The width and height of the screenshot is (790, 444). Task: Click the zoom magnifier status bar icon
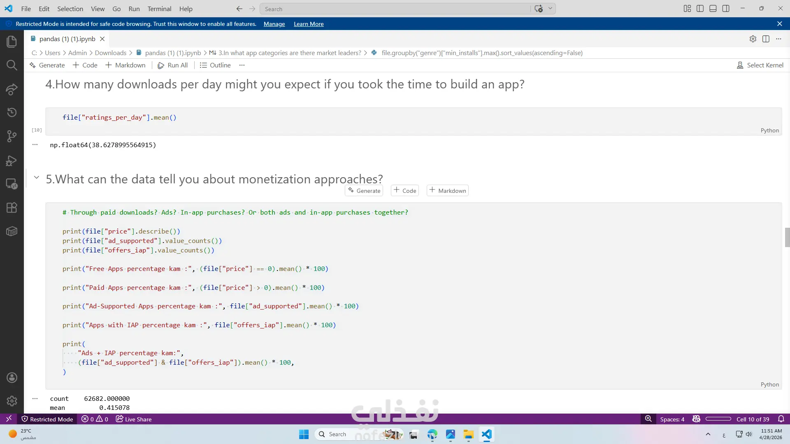pos(648,419)
